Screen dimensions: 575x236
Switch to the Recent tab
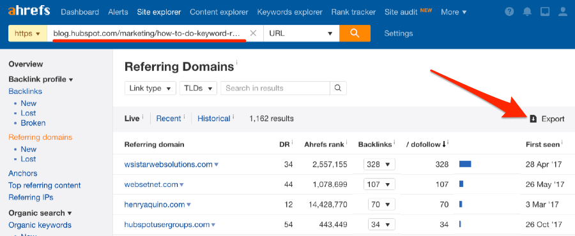coord(169,119)
